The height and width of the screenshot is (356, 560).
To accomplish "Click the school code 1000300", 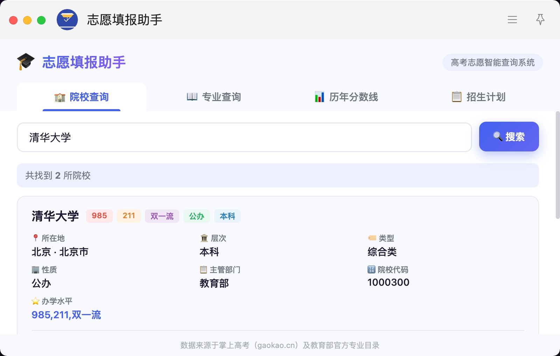I will pyautogui.click(x=388, y=282).
